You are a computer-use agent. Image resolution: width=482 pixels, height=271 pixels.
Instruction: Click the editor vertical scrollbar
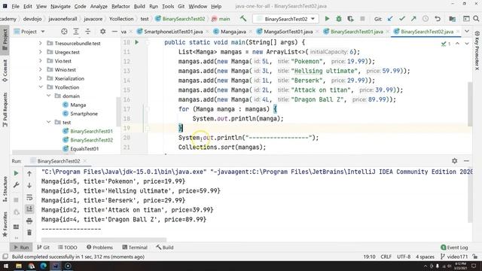[470, 104]
